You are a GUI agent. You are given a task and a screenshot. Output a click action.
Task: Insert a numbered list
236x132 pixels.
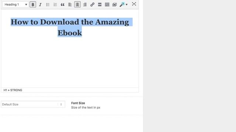(55, 4)
